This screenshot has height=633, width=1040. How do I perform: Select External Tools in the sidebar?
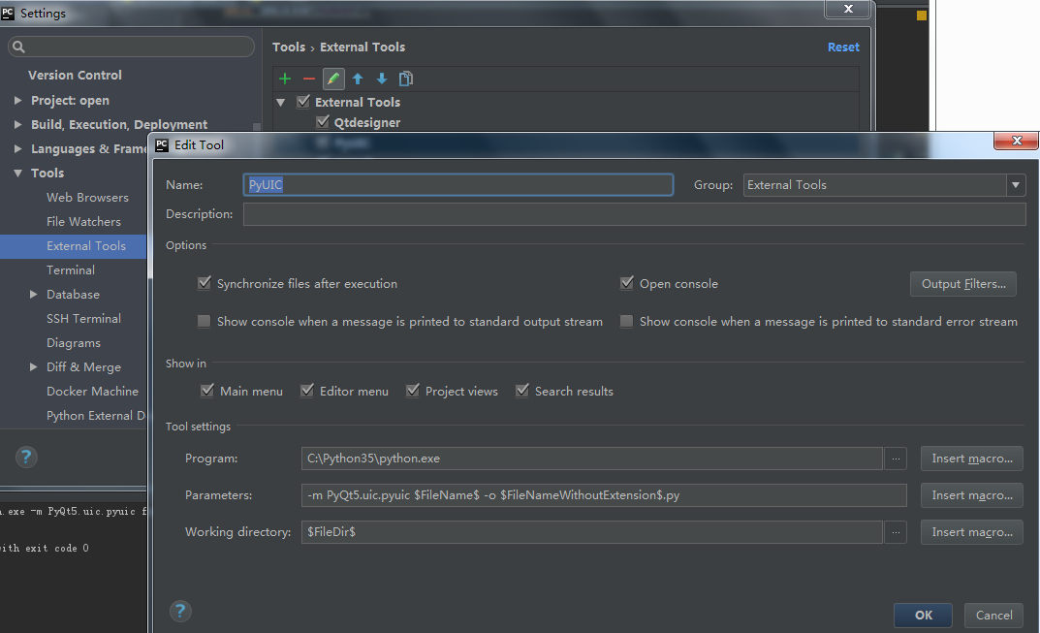point(73,246)
